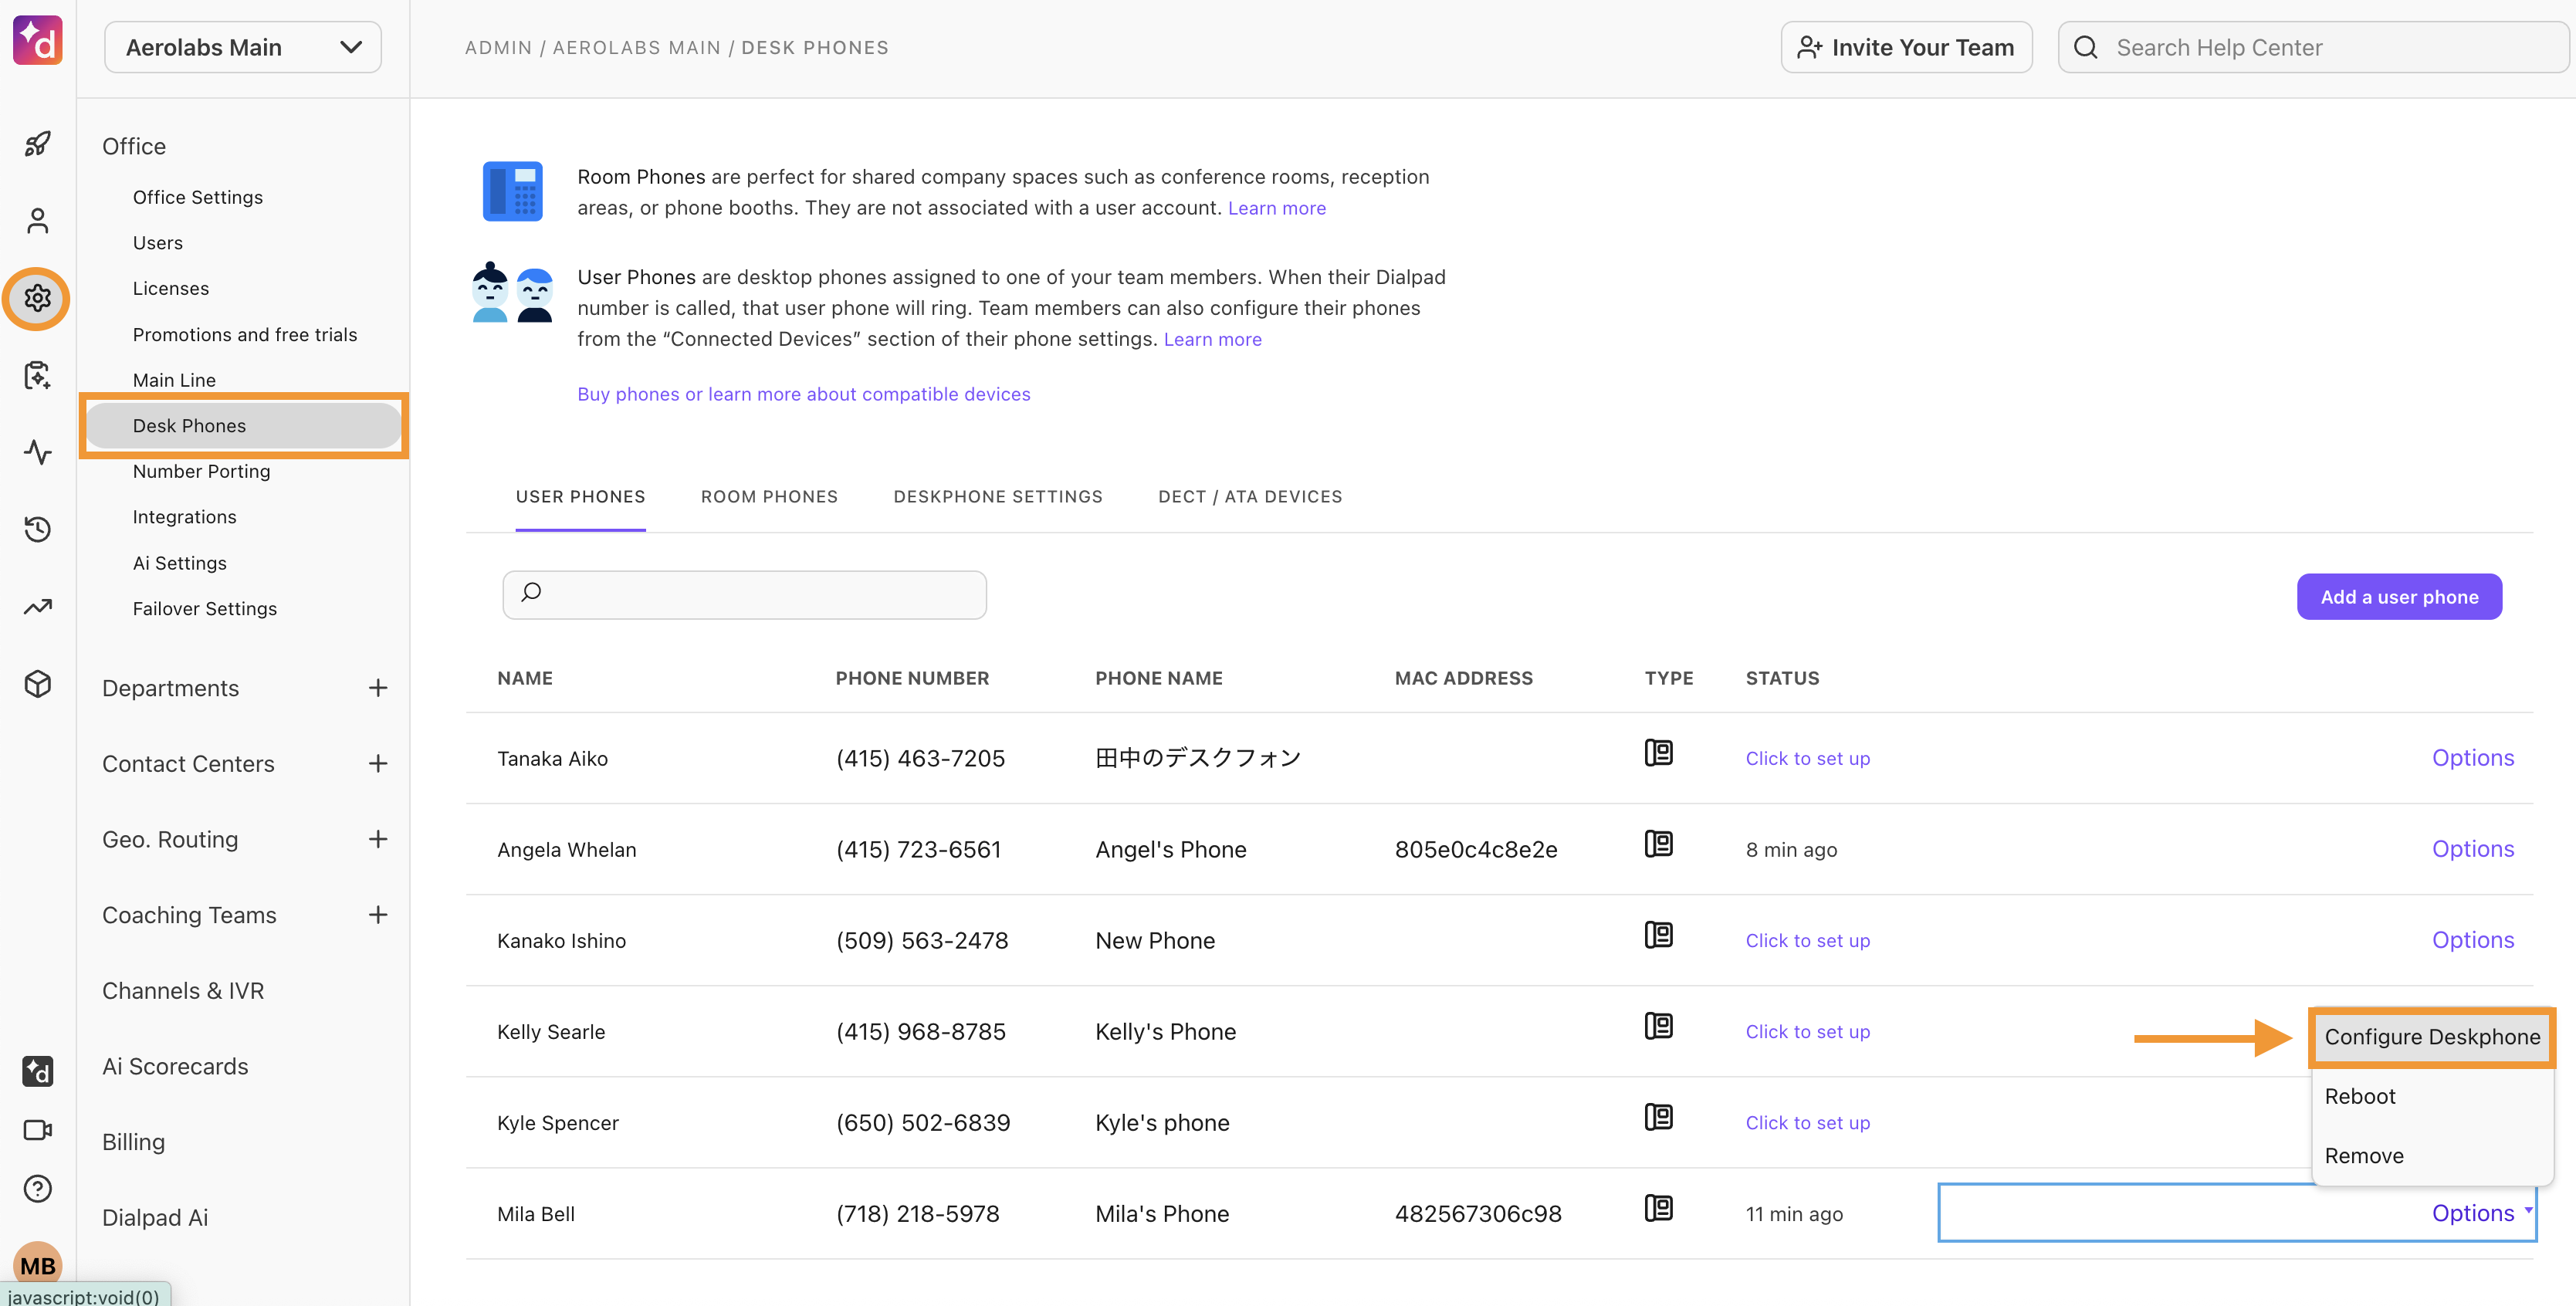Expand the Departments section with plus

click(x=377, y=688)
